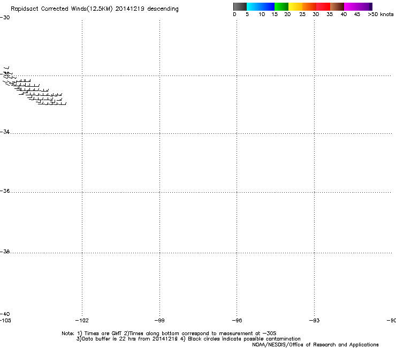This screenshot has width=396, height=348.
Task: Click the latitude label '-36'
Action: [5, 191]
